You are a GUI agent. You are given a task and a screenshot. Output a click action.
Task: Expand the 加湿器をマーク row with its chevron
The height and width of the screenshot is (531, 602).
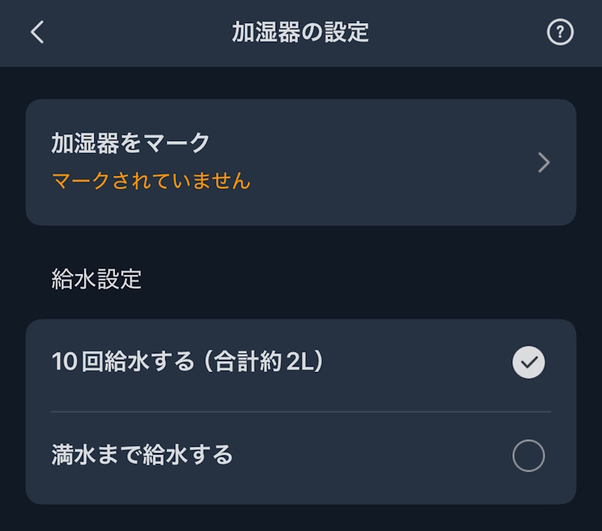[543, 162]
